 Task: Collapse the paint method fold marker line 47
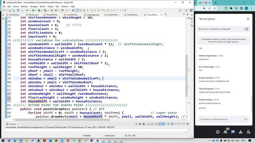point(12,109)
